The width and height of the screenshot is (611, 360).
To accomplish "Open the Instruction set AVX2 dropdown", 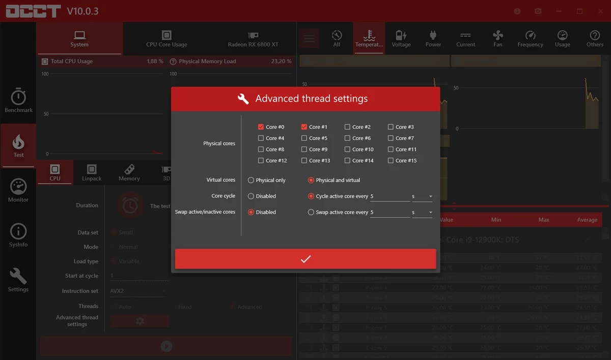I will pyautogui.click(x=139, y=291).
